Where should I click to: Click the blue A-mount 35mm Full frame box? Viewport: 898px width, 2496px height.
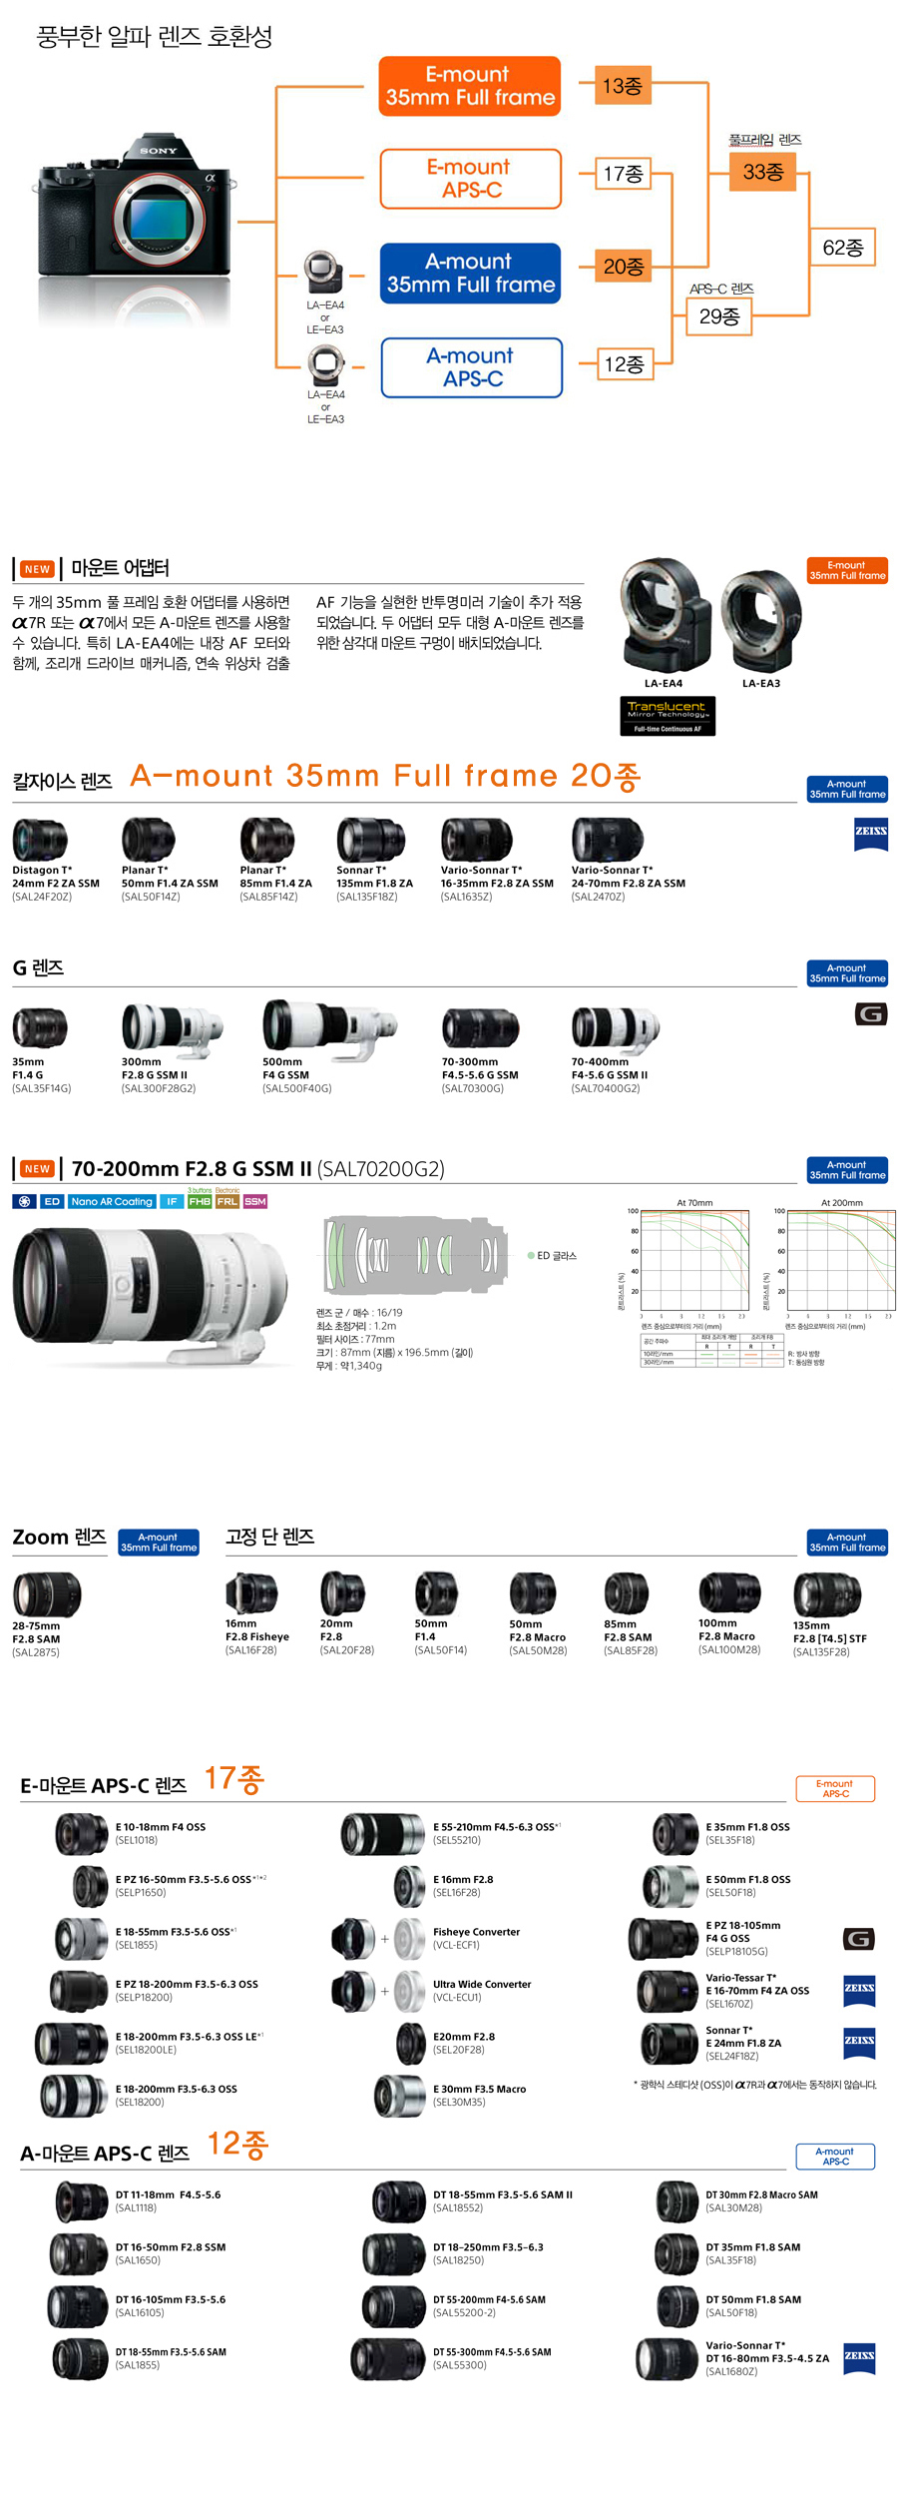point(471,273)
